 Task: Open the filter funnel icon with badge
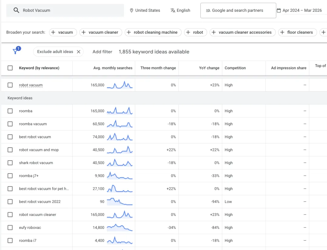[x=15, y=51]
